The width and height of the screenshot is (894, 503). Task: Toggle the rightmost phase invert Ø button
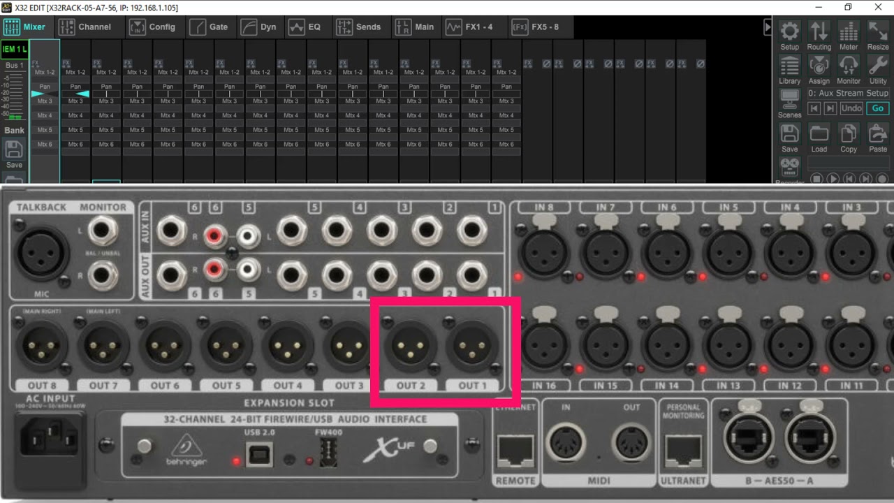point(700,64)
